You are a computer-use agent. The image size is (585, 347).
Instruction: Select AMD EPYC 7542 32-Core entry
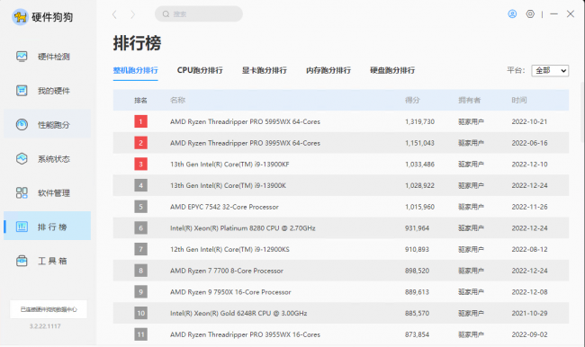point(341,207)
